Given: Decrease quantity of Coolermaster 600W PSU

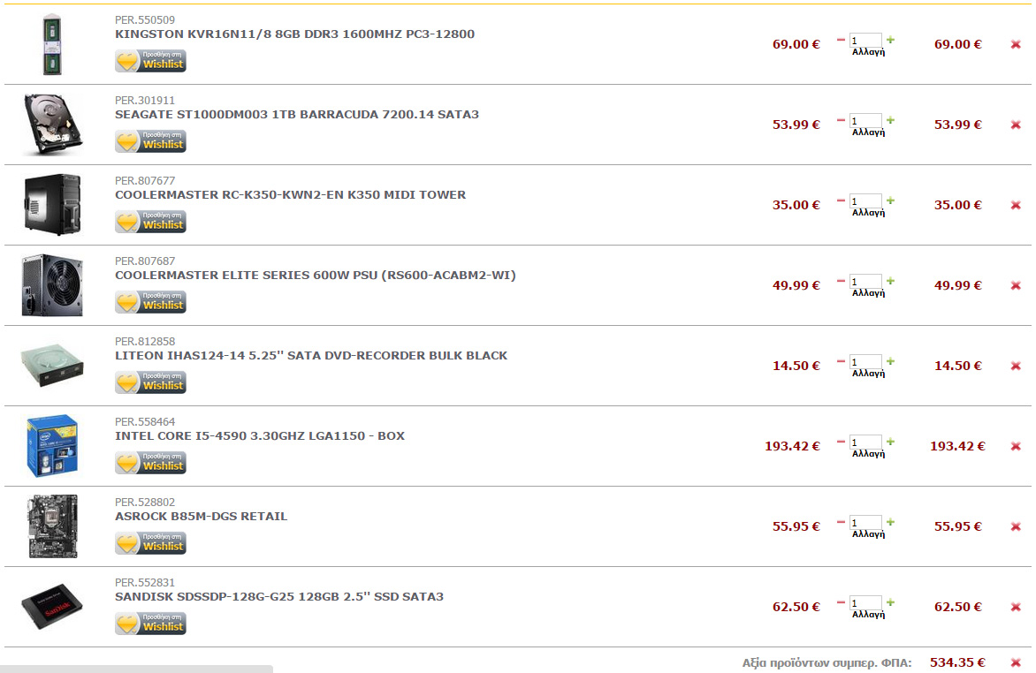Looking at the screenshot, I should (x=841, y=281).
